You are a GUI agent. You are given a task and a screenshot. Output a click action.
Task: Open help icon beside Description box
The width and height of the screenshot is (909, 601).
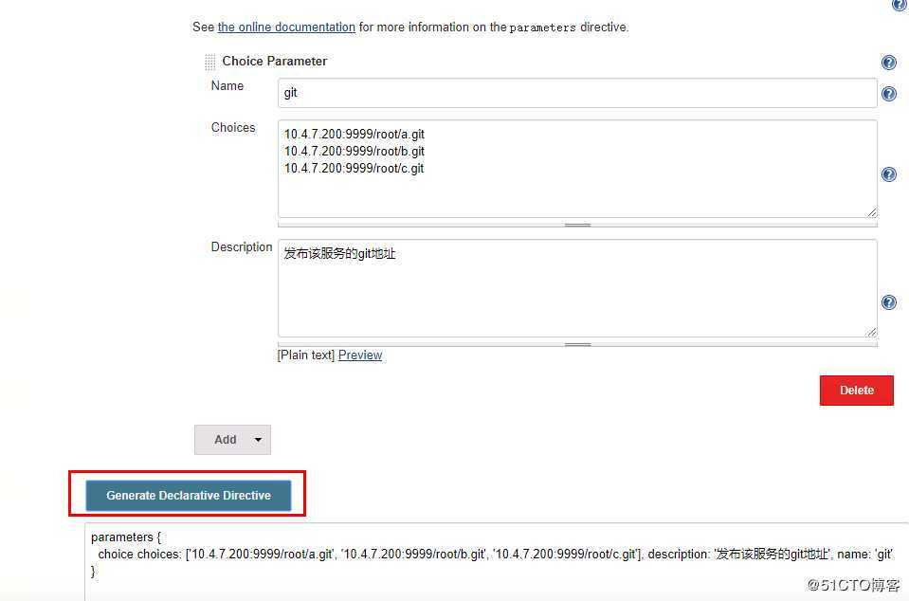(x=889, y=302)
